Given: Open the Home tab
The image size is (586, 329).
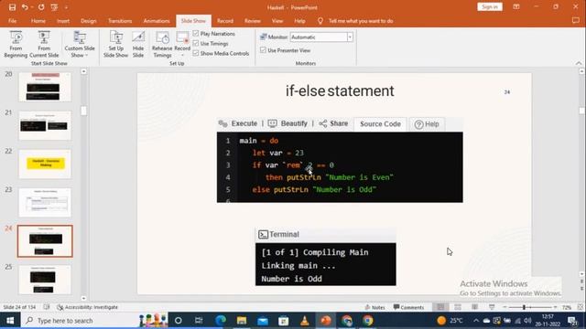Looking at the screenshot, I should pos(38,21).
